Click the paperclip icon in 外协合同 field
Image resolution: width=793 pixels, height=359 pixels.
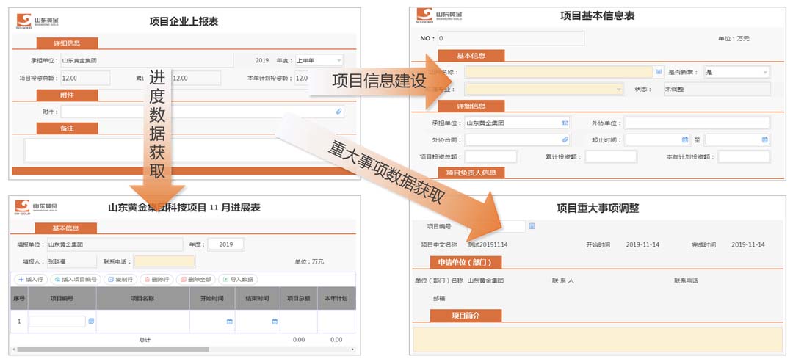pos(565,139)
